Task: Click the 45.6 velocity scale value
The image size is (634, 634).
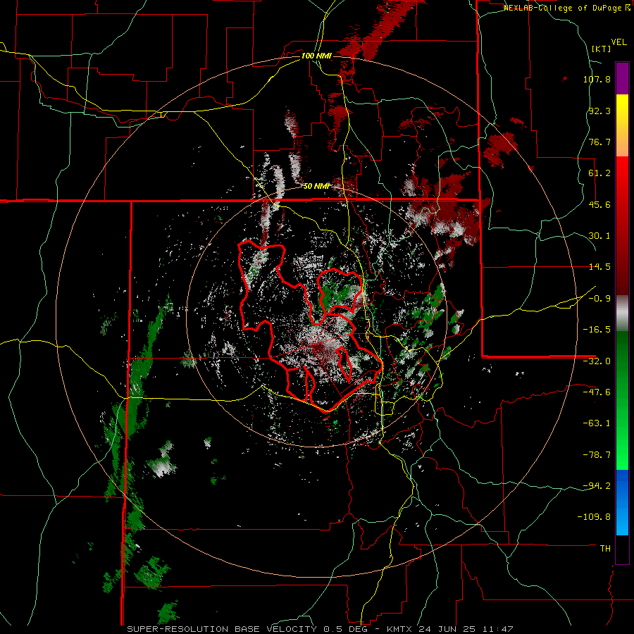Action: click(599, 204)
